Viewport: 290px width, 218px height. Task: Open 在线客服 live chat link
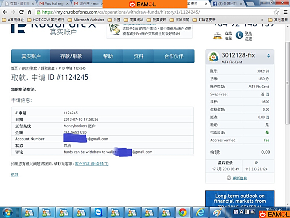click(x=229, y=35)
